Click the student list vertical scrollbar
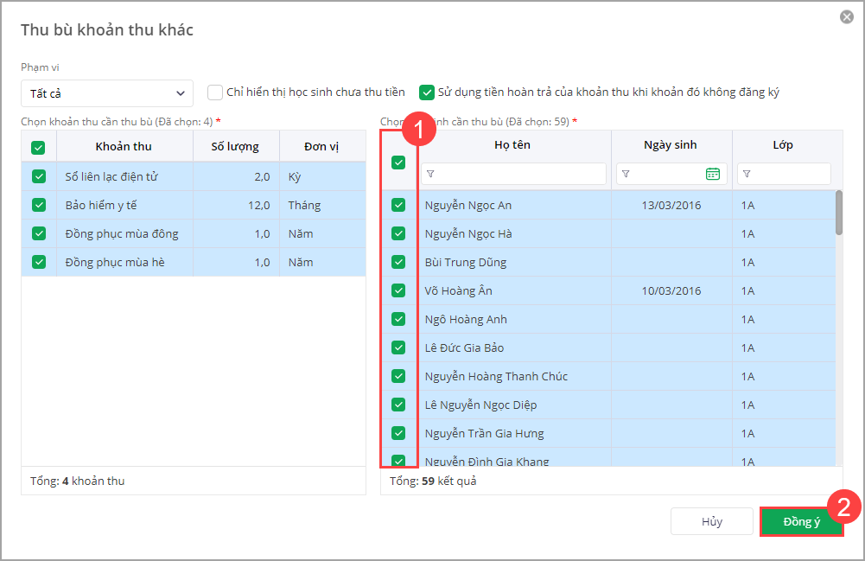The height and width of the screenshot is (561, 865). coord(839,213)
